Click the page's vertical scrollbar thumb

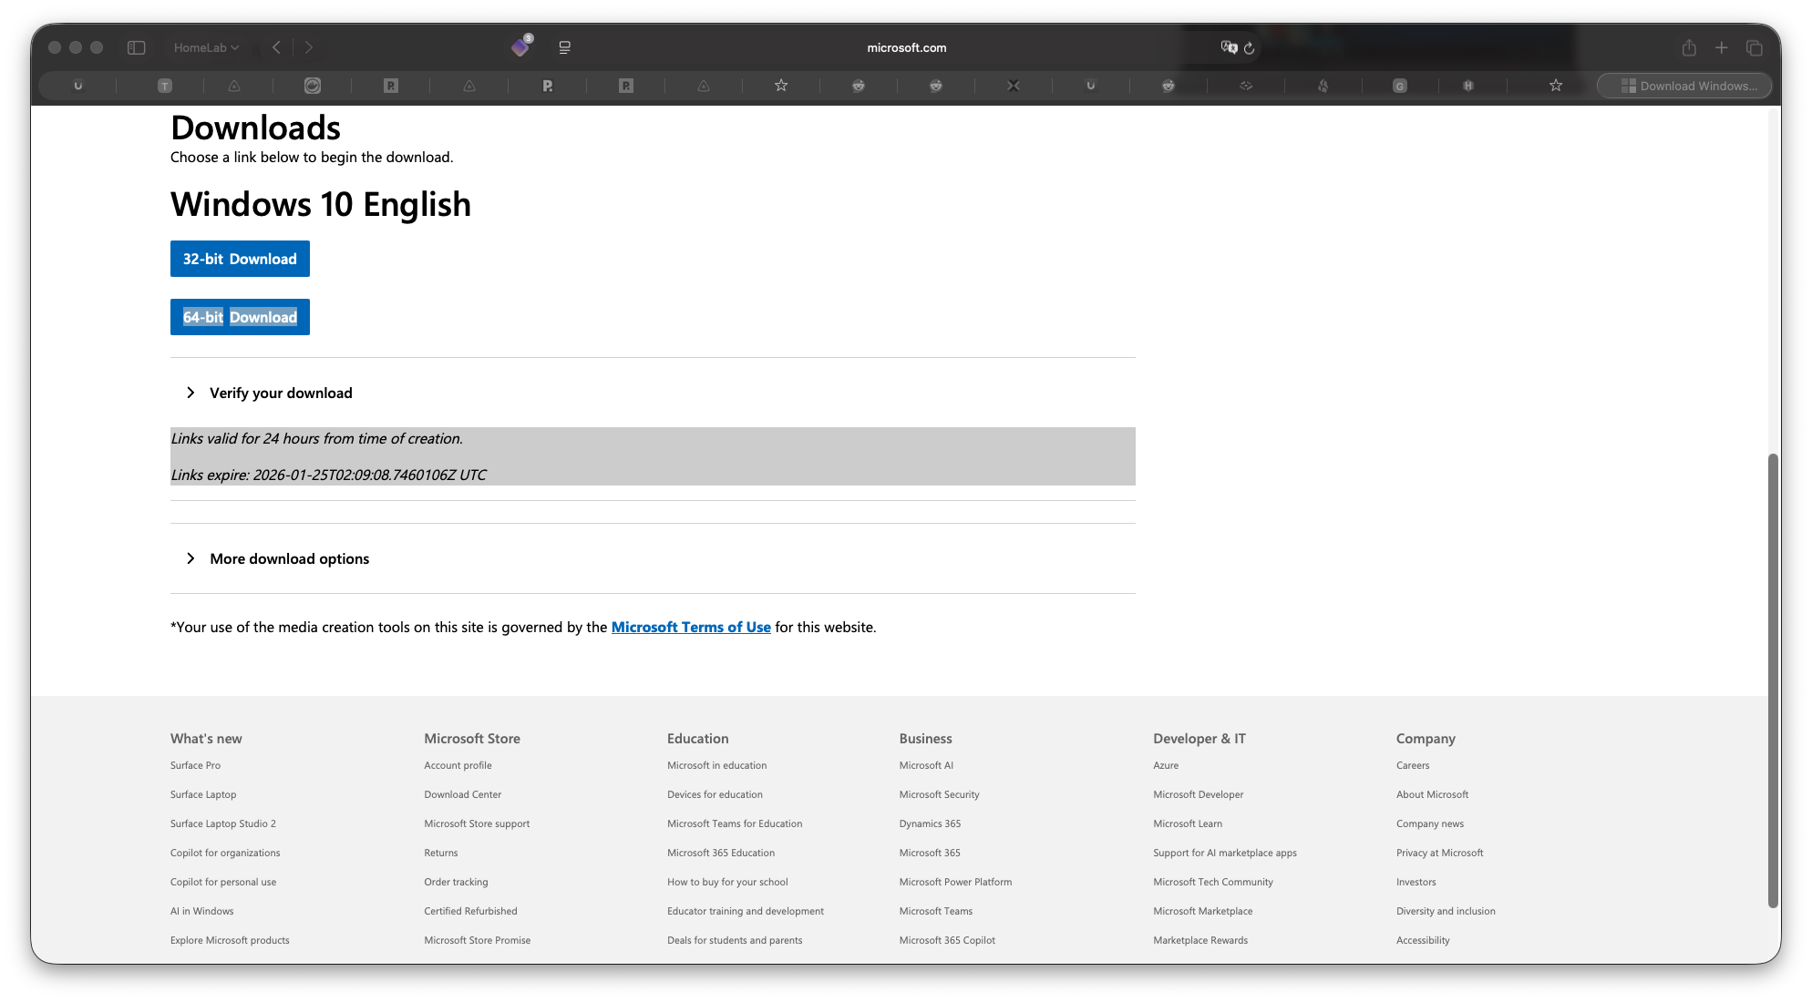pos(1773,679)
